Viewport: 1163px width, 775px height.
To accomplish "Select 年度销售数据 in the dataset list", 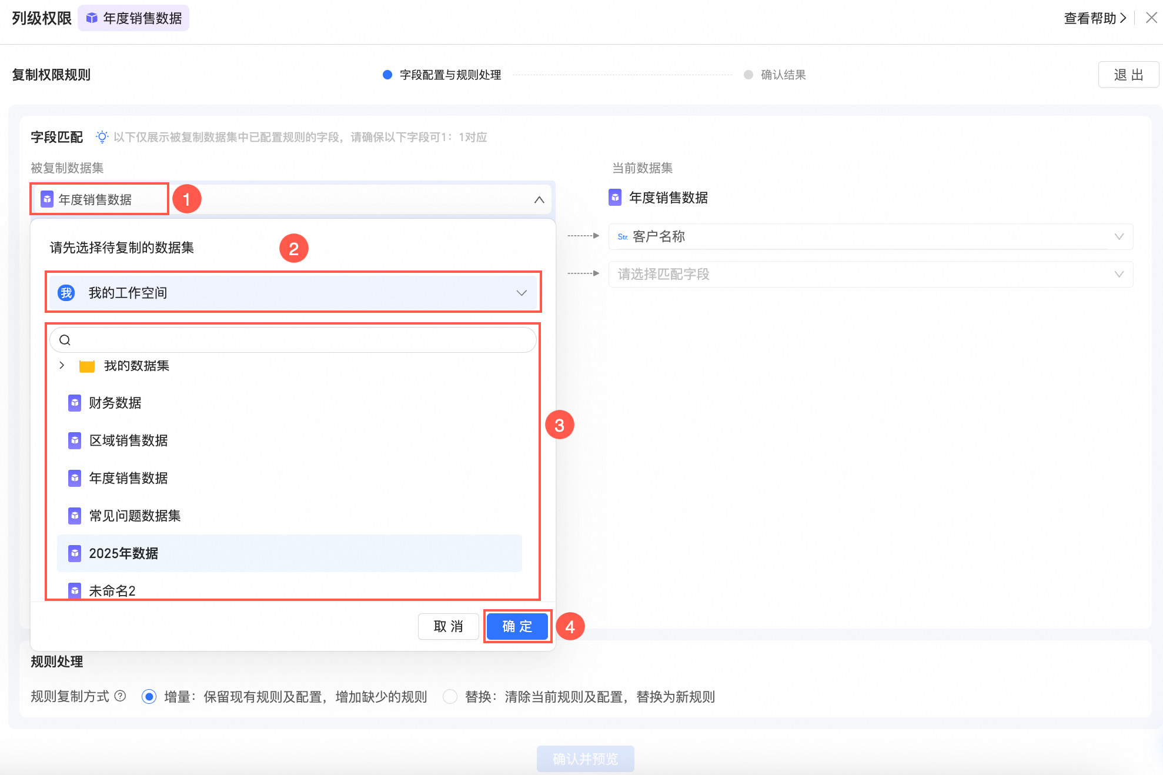I will coord(128,478).
